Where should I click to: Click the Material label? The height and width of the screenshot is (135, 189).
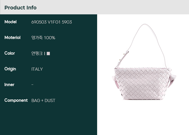click(x=12, y=38)
